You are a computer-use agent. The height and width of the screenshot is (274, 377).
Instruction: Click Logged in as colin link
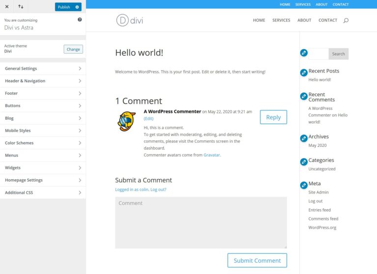pyautogui.click(x=132, y=190)
